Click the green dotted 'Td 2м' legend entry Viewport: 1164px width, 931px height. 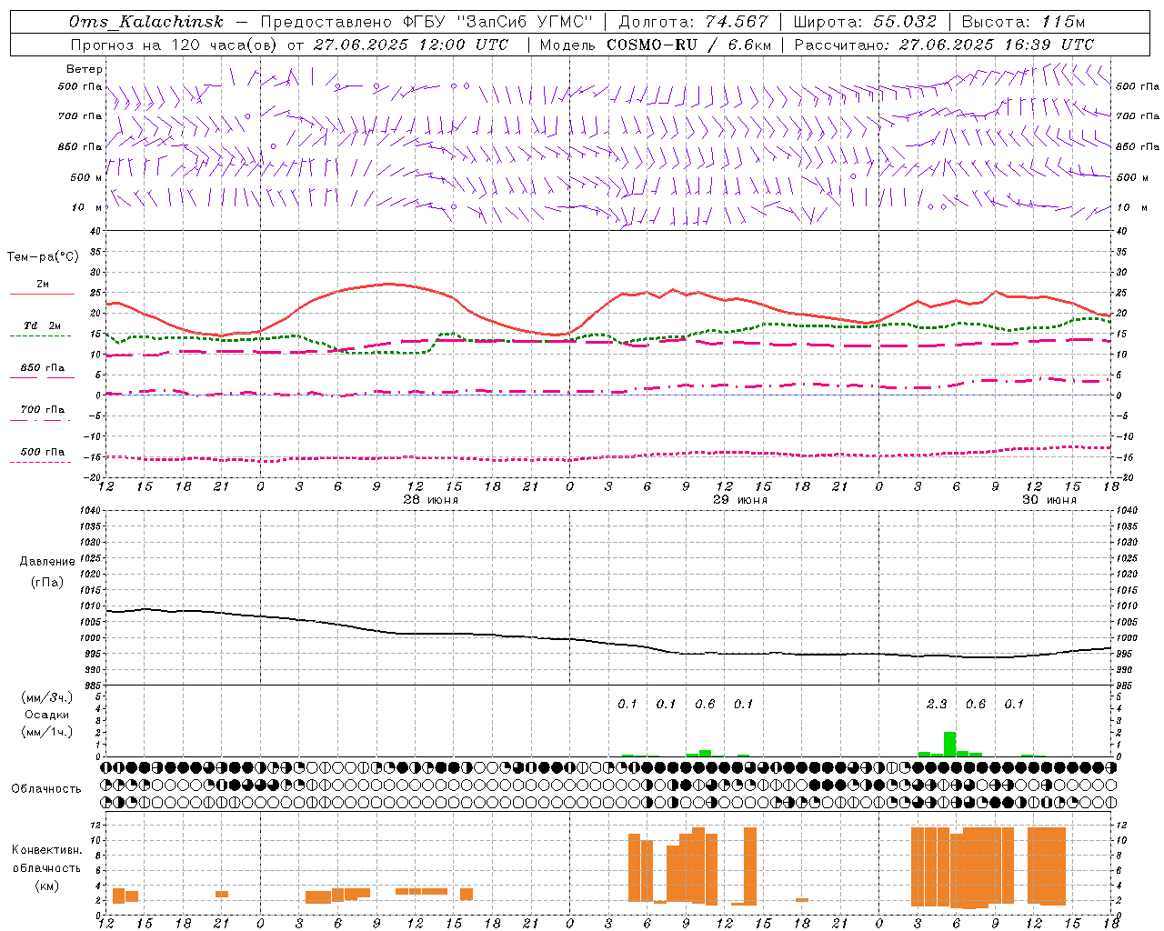click(42, 330)
